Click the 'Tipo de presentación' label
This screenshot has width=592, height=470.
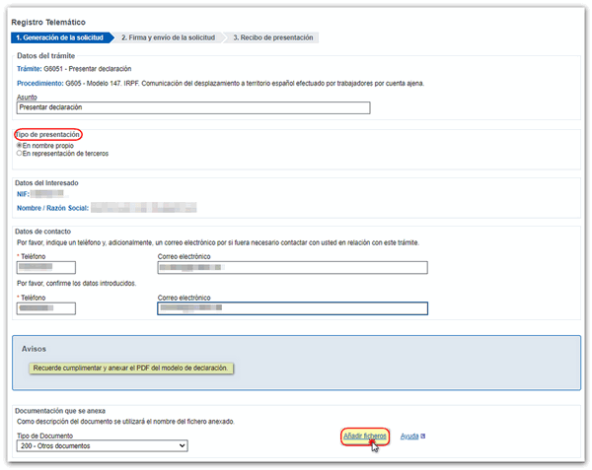point(47,134)
